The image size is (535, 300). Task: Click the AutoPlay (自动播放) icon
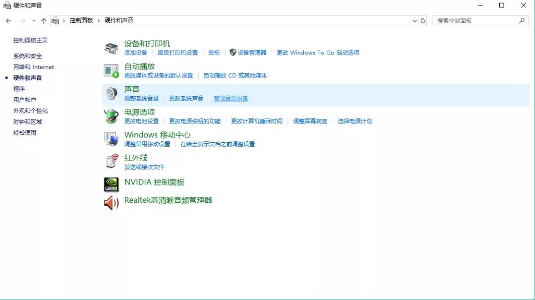[x=111, y=71]
